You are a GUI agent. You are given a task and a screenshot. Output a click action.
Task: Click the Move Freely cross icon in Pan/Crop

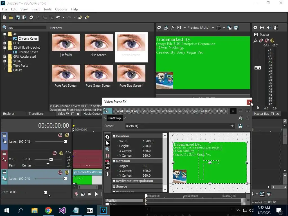[107, 174]
